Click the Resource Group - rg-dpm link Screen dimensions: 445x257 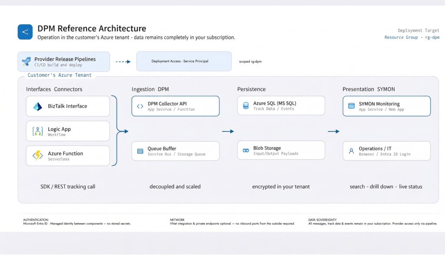click(x=412, y=37)
